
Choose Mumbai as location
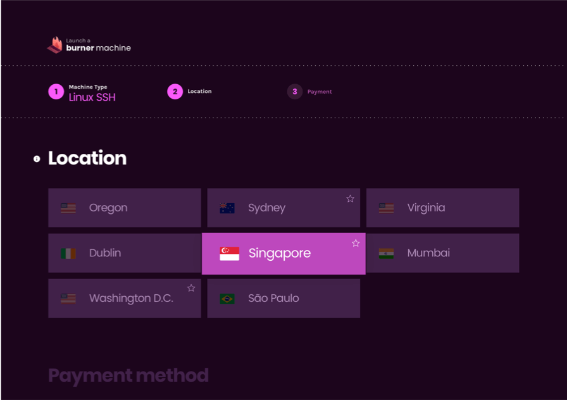pyautogui.click(x=442, y=253)
